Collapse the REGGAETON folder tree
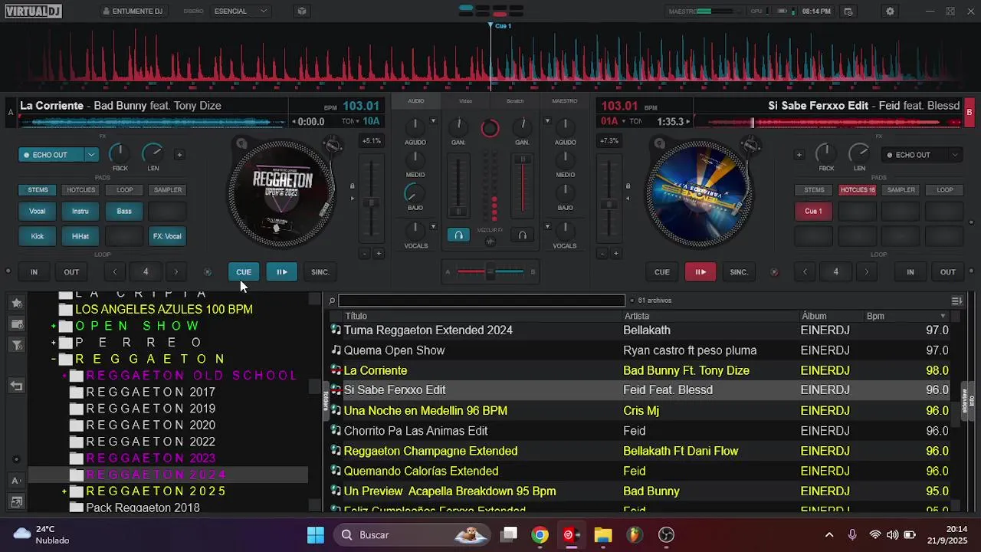This screenshot has height=552, width=981. click(54, 359)
